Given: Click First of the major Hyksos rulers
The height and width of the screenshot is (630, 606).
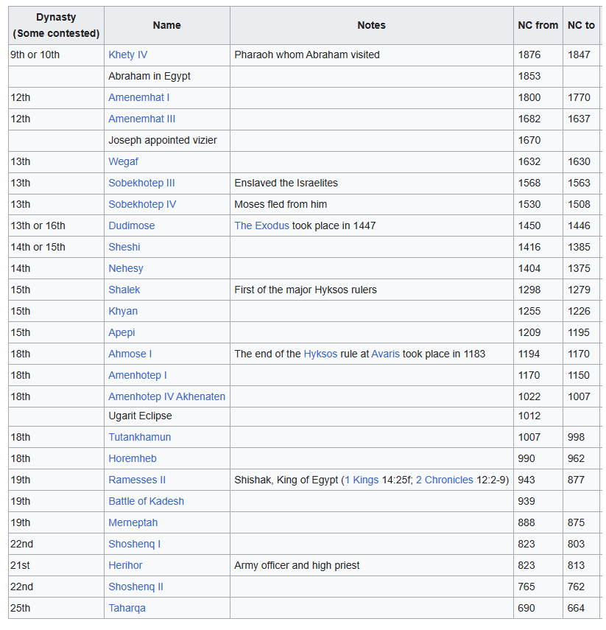Looking at the screenshot, I should pyautogui.click(x=306, y=290).
